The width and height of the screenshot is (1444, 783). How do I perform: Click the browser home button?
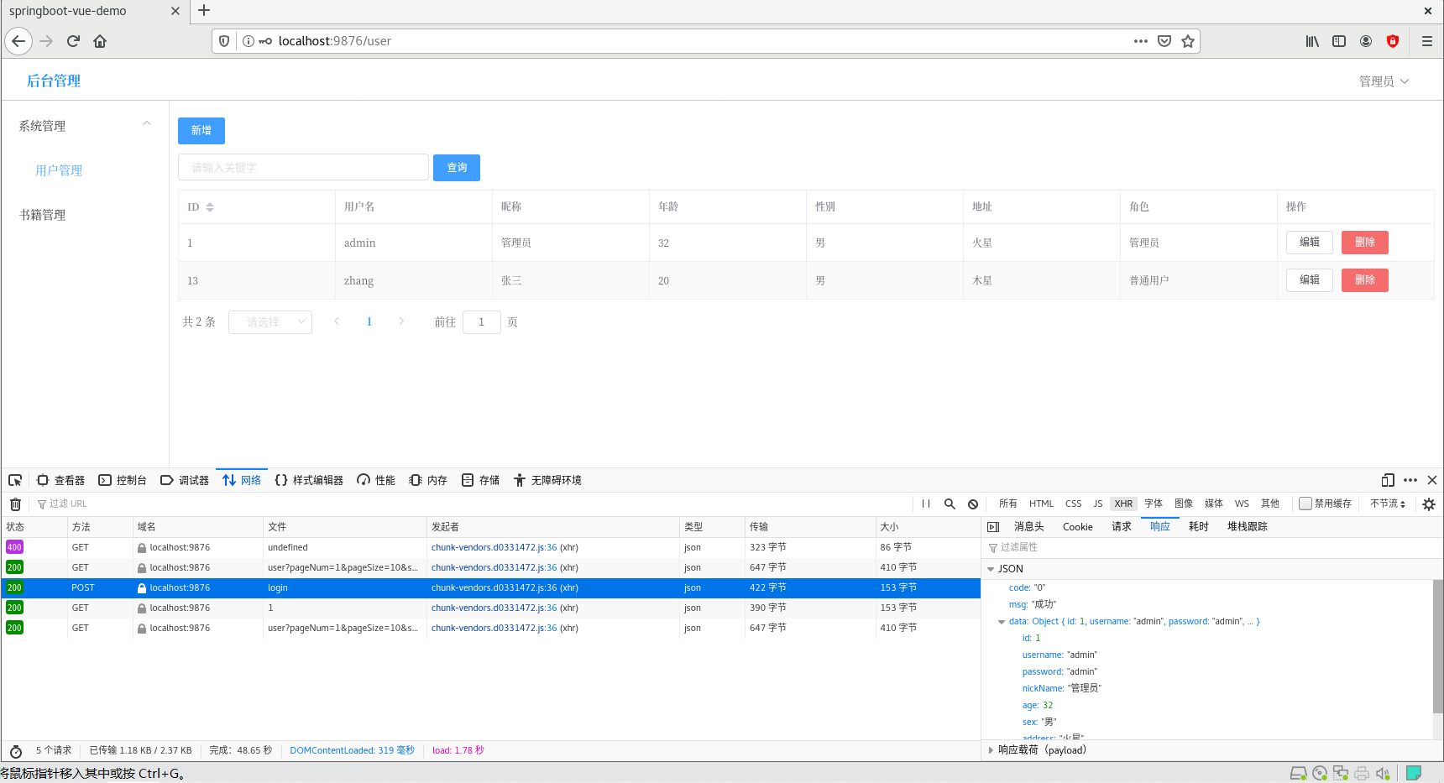(x=100, y=40)
